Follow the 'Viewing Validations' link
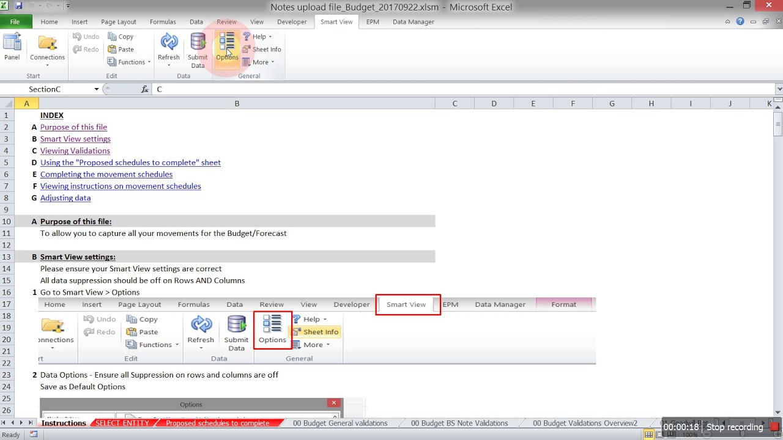The image size is (783, 440). coord(75,150)
